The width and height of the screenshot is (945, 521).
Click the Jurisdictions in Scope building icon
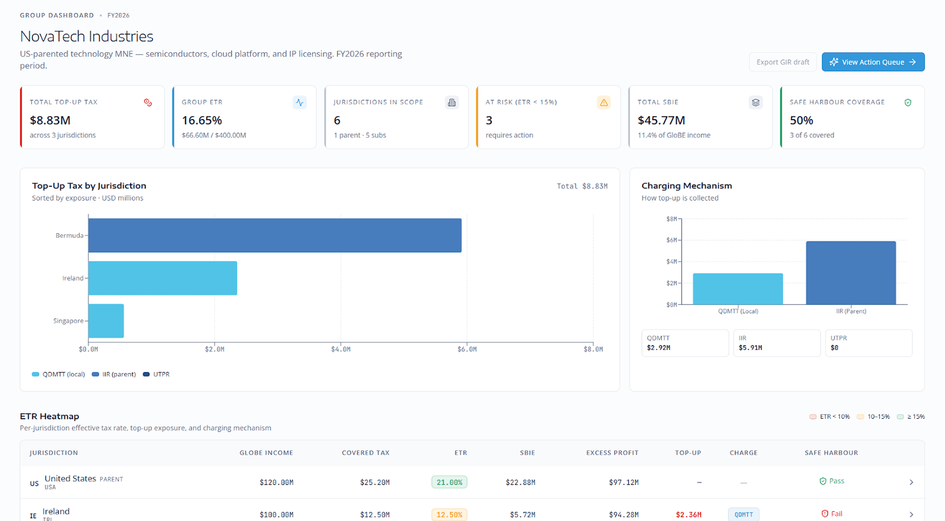point(452,102)
